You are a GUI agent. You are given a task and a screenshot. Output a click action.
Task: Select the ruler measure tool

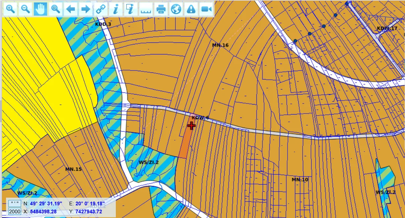tap(146, 9)
